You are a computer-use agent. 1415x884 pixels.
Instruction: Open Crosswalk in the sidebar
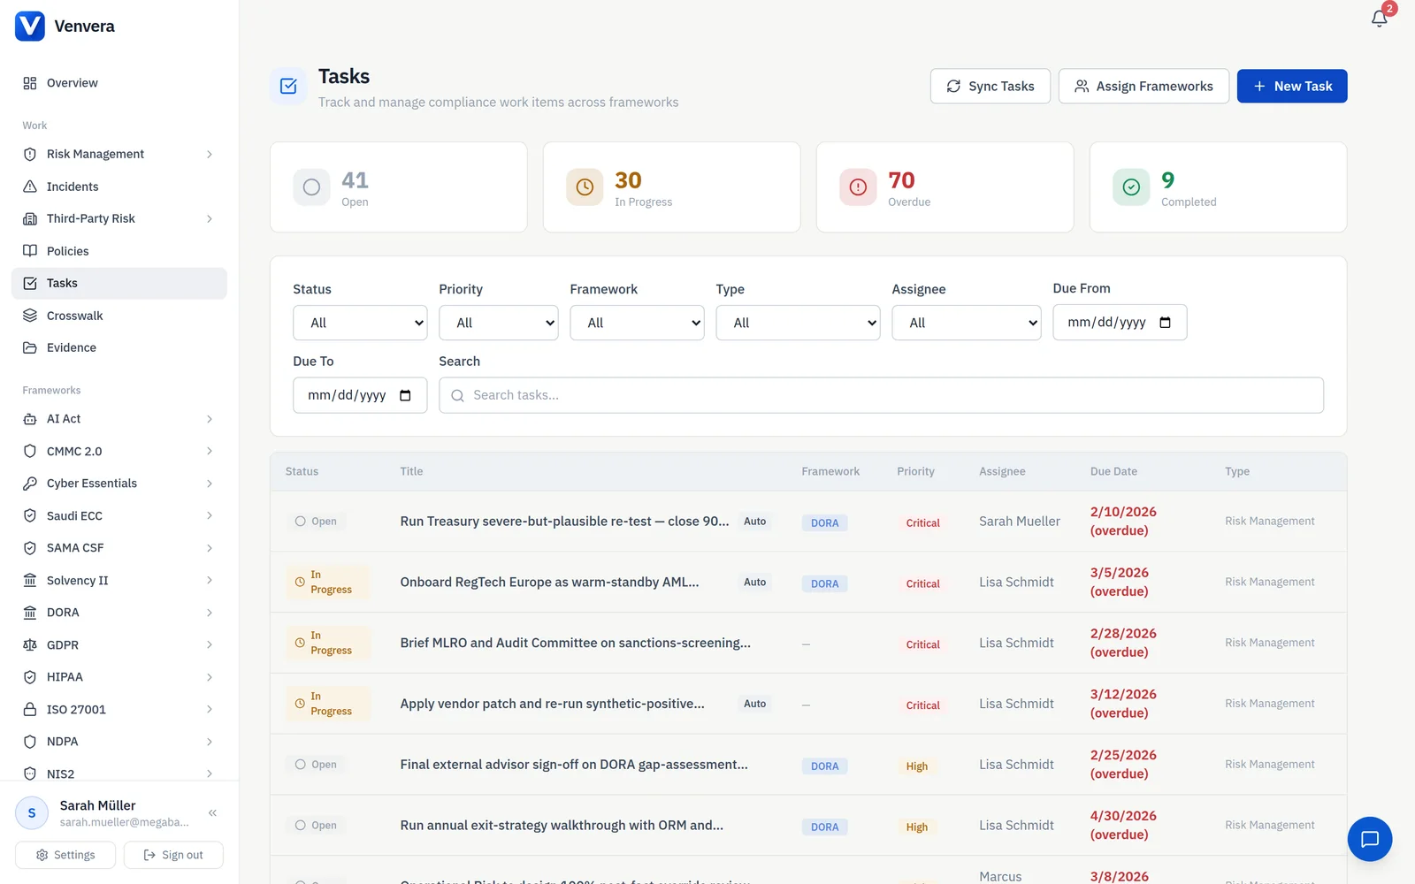[119, 316]
